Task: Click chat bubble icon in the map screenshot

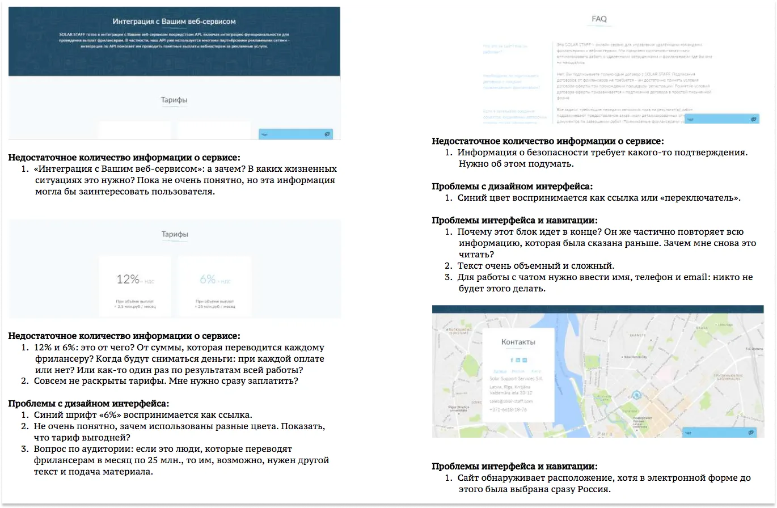Action: (x=751, y=433)
